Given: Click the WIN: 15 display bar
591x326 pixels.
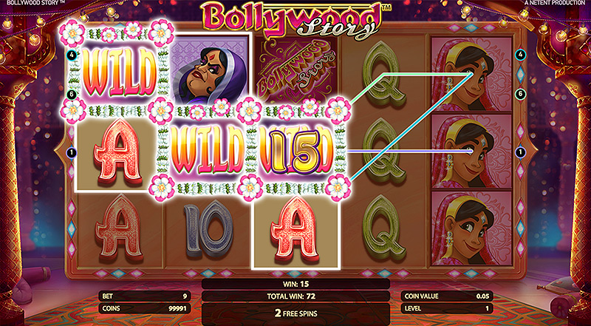Looking at the screenshot, I should (295, 284).
